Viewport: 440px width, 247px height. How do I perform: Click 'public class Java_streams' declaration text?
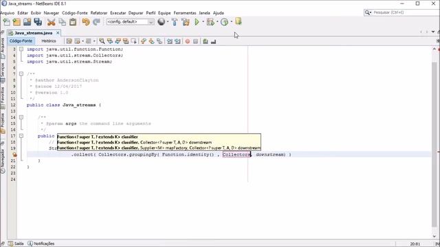click(x=61, y=105)
